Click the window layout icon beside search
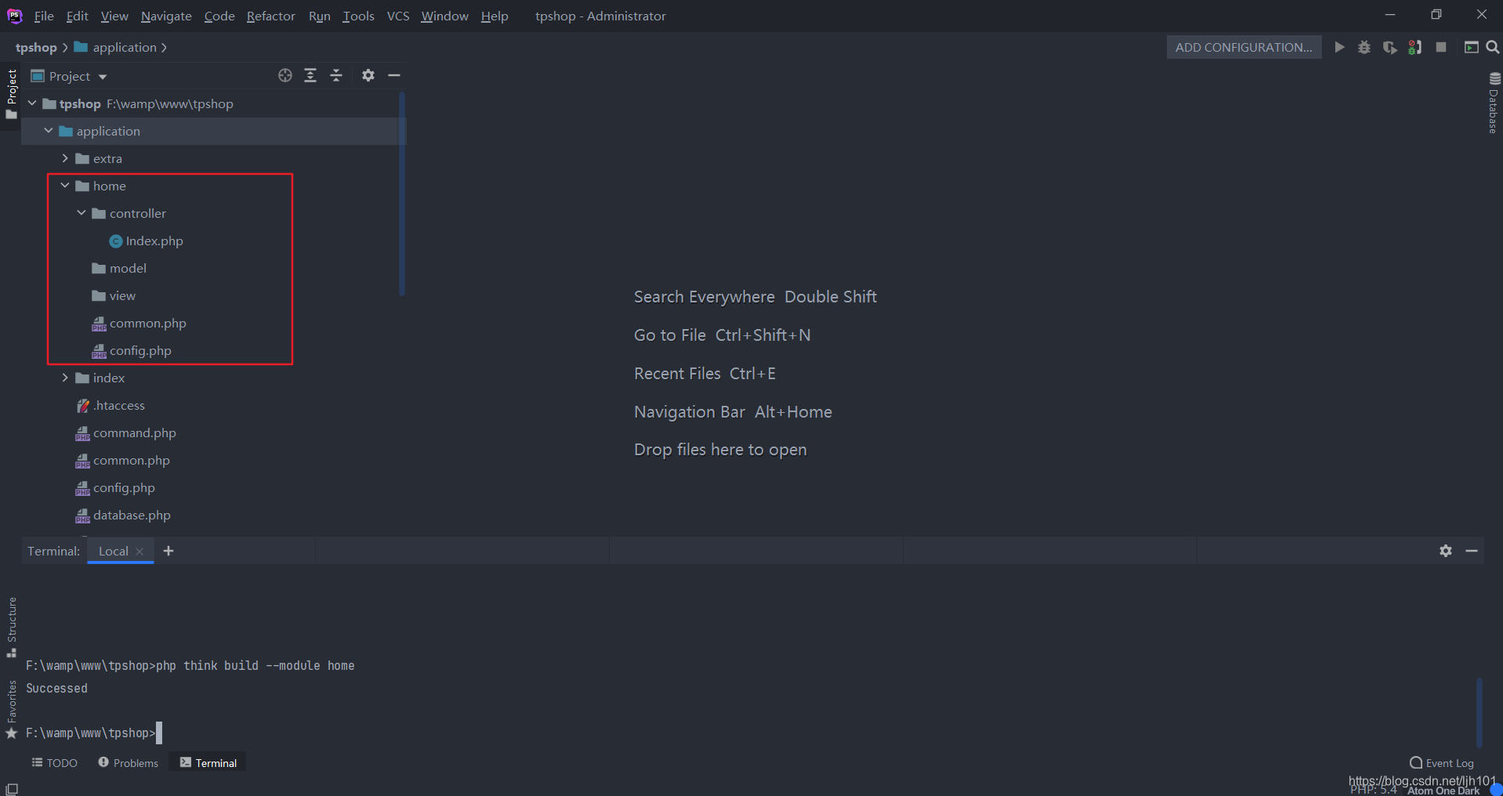 (1472, 47)
